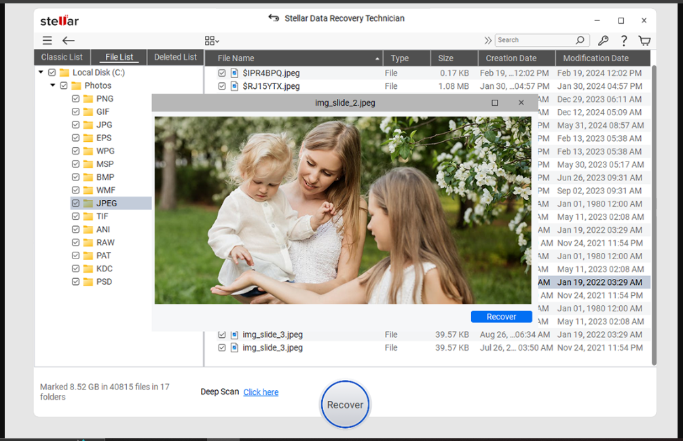Viewport: 683px width, 441px height.
Task: Collapse the Photos folder tree node
Action: [52, 85]
